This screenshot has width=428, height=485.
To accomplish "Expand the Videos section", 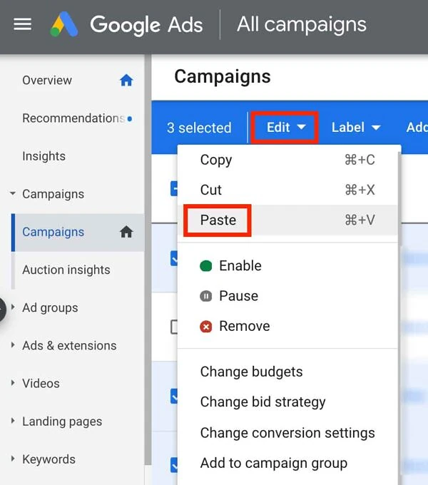I will (x=13, y=383).
